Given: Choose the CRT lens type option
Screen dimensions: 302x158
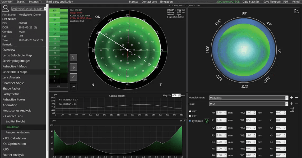Looking at the screenshot, I should (190, 116).
